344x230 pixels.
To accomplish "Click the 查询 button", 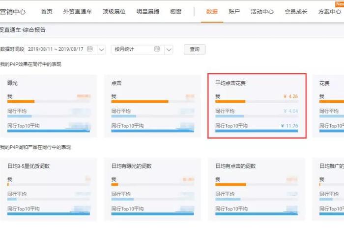I will tap(195, 49).
